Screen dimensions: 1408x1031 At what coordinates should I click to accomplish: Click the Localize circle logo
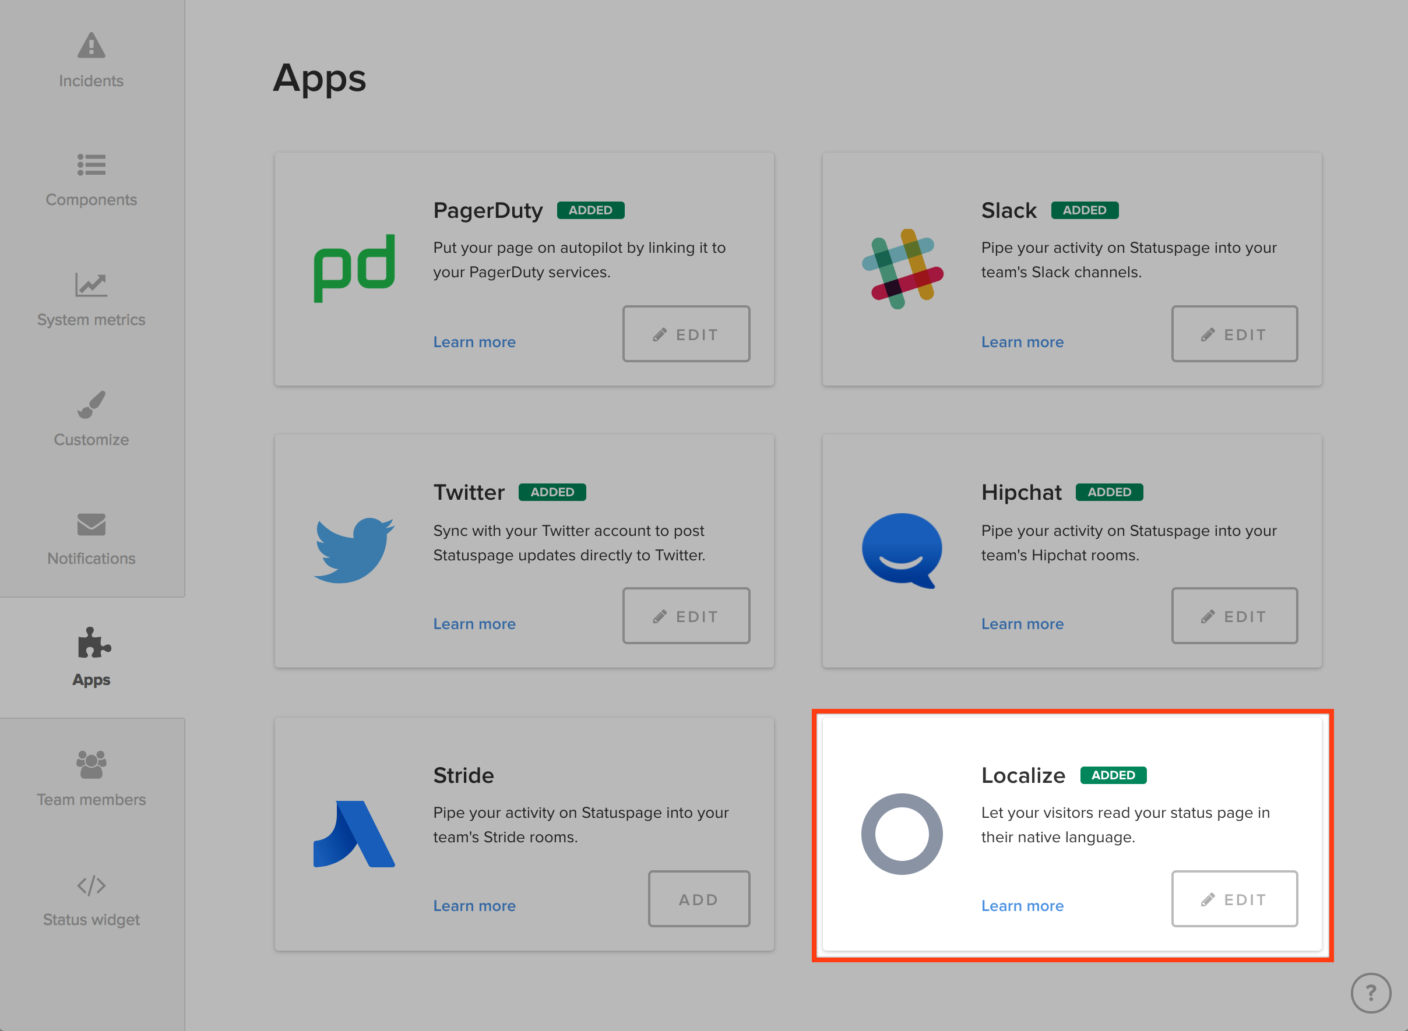coord(902,834)
